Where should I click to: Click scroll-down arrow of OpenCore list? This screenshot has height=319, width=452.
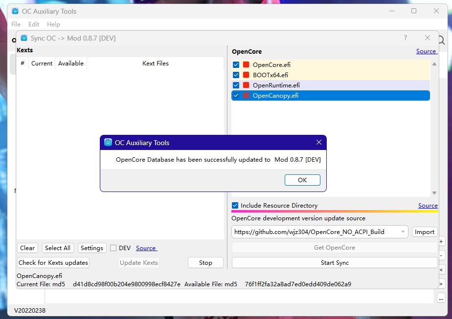click(x=434, y=193)
